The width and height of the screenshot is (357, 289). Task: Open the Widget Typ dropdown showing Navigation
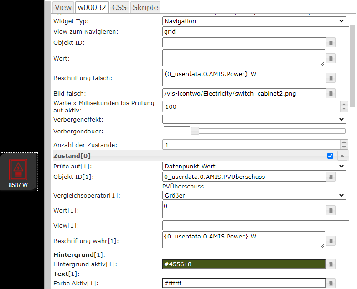[254, 21]
